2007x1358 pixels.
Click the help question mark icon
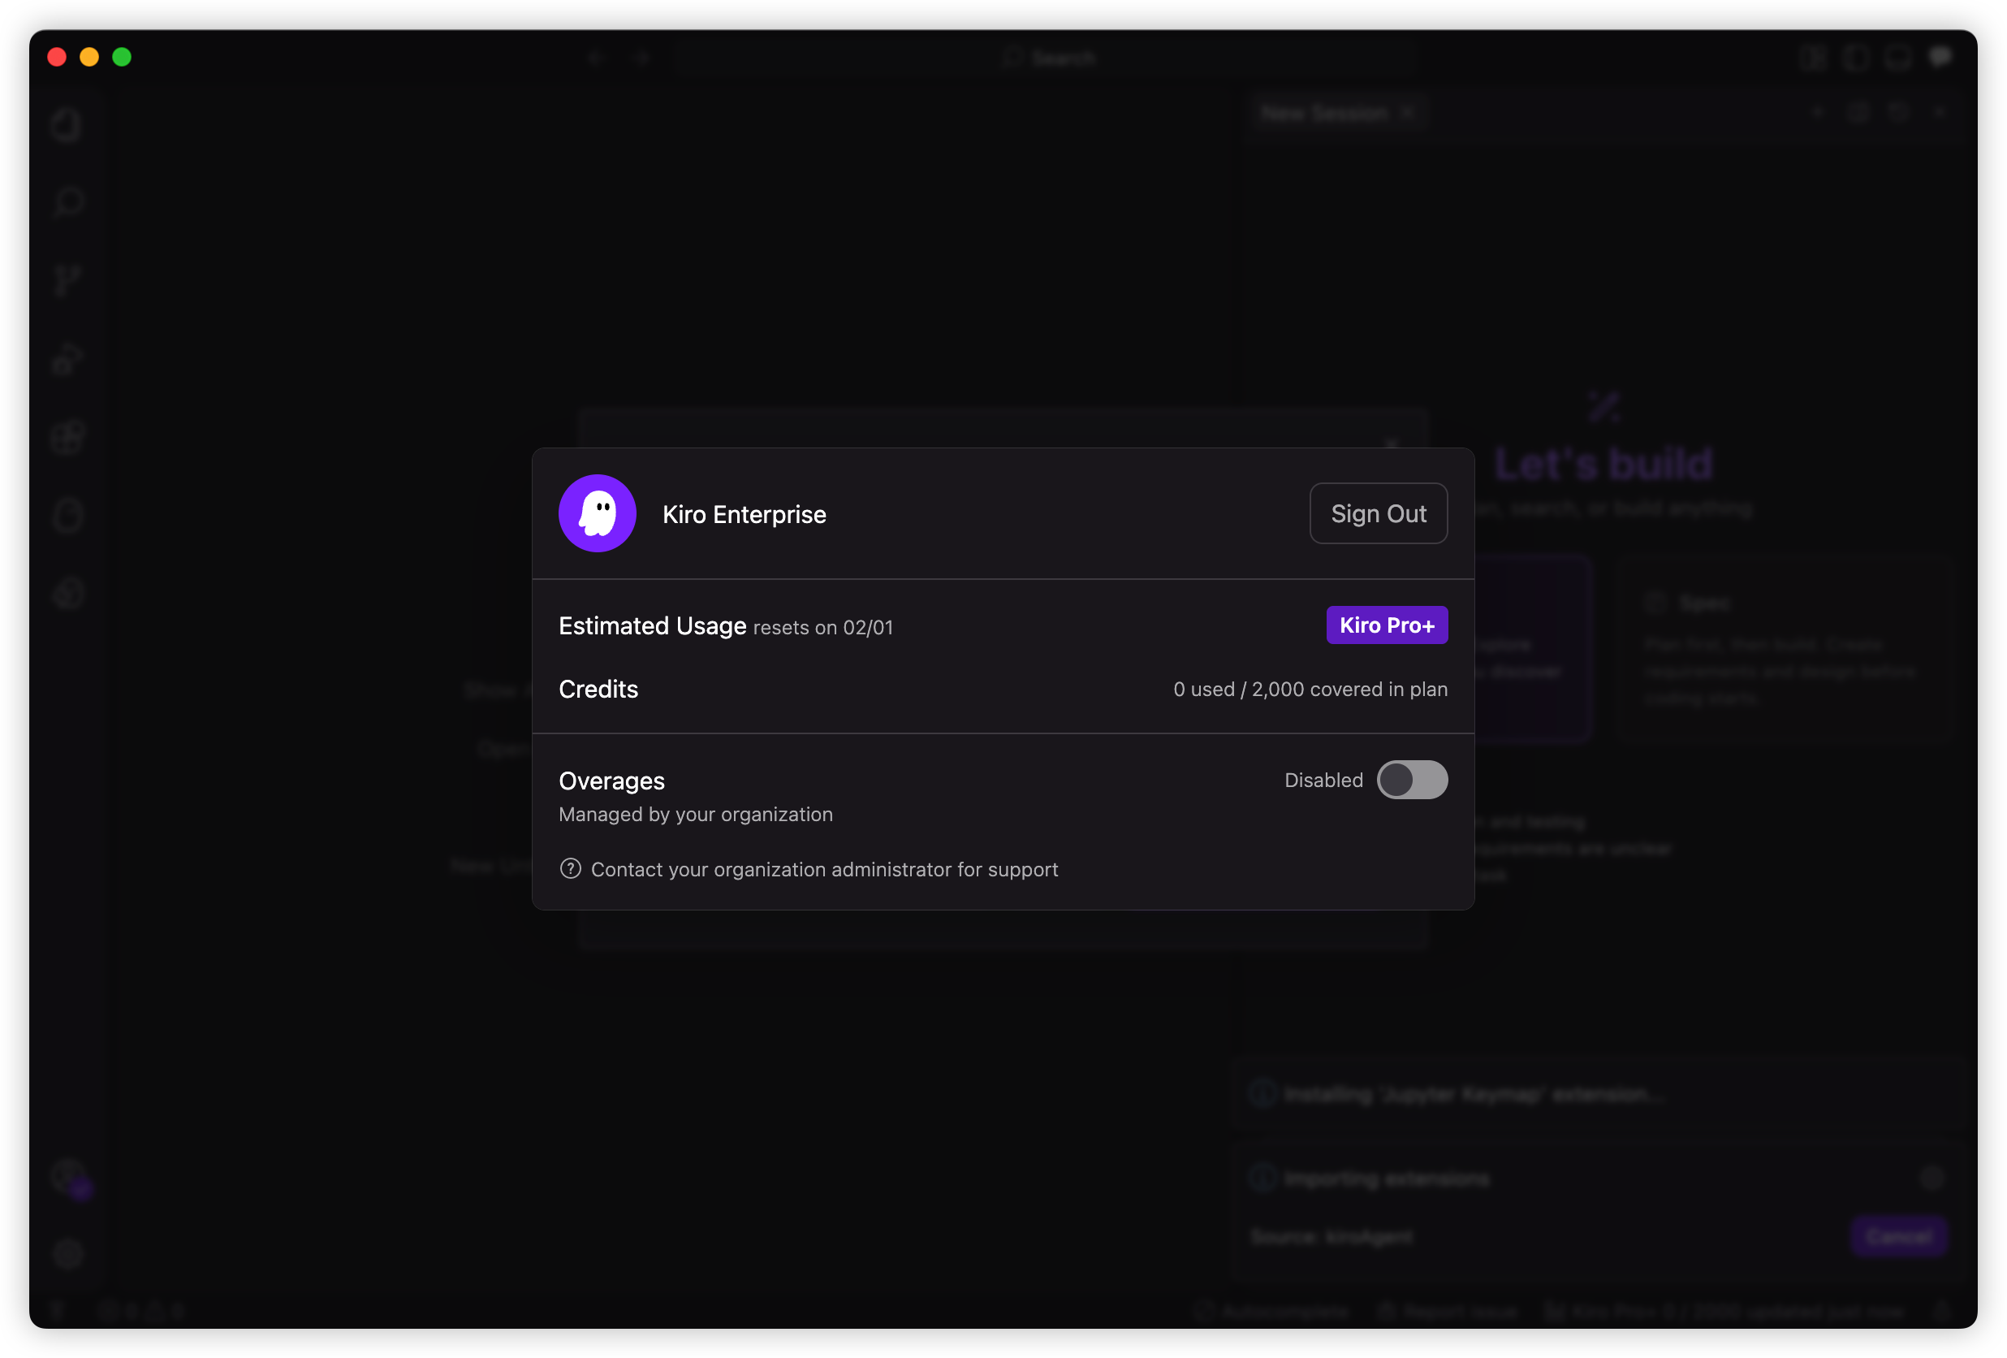[x=570, y=868]
